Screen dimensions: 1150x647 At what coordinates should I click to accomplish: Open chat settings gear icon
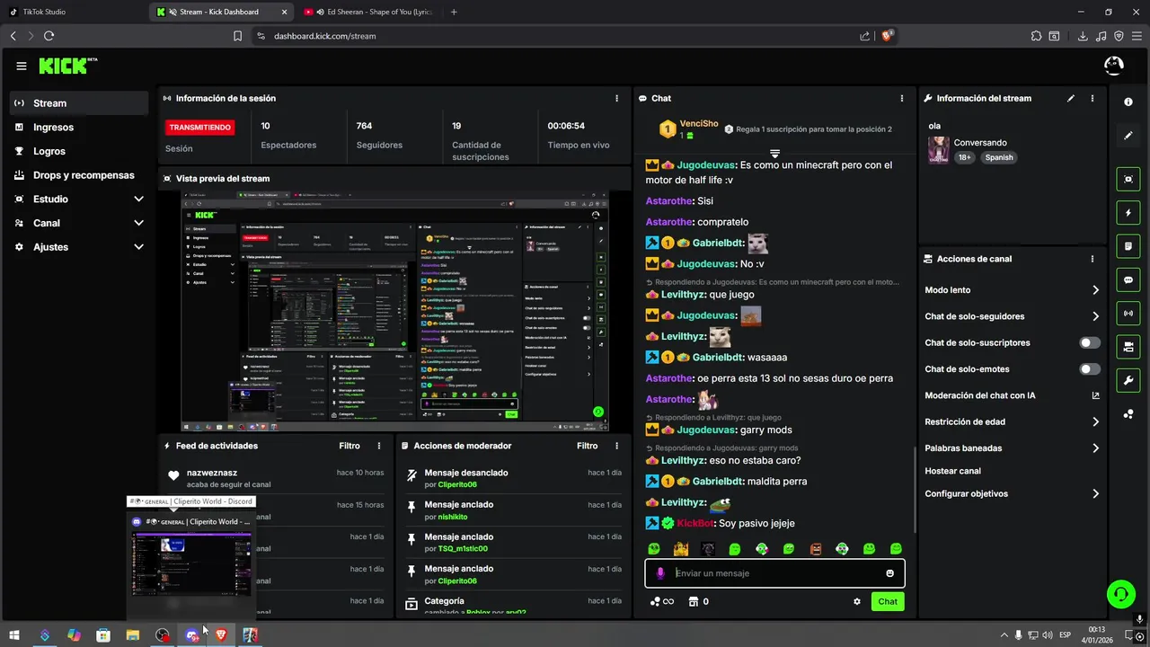pos(857,602)
